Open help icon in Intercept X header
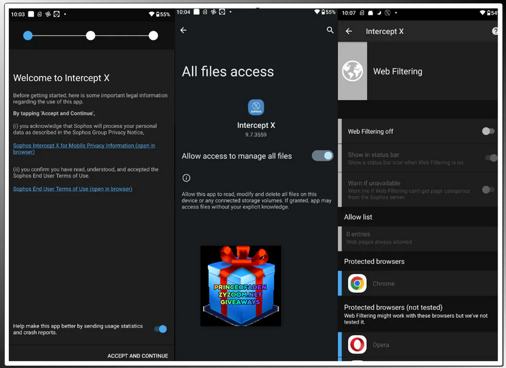The height and width of the screenshot is (368, 506). point(494,32)
